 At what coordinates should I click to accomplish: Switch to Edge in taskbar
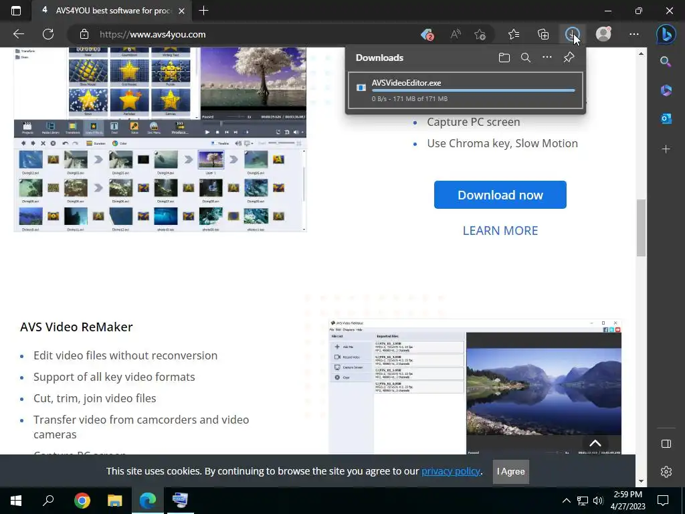(148, 500)
